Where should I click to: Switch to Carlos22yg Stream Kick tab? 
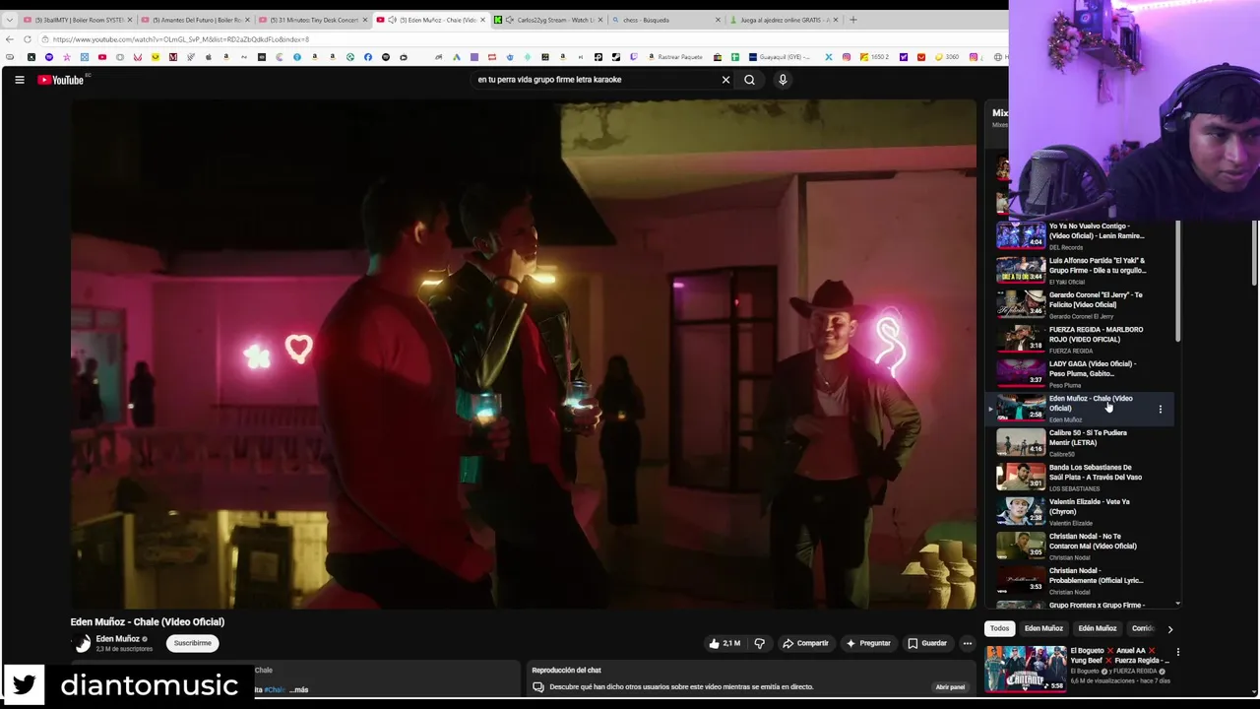pyautogui.click(x=547, y=20)
